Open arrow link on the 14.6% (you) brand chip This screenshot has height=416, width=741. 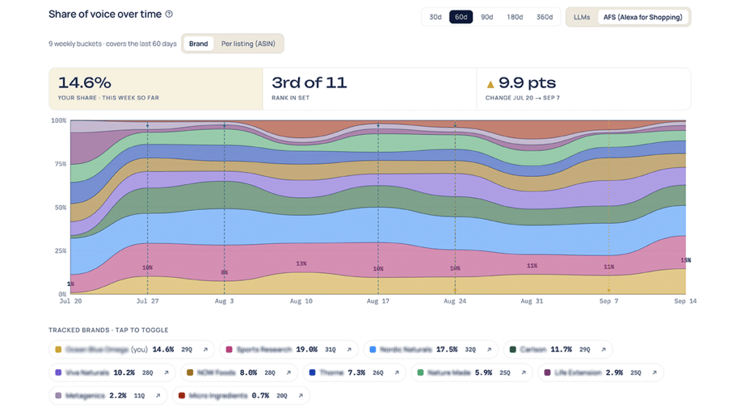coord(206,350)
